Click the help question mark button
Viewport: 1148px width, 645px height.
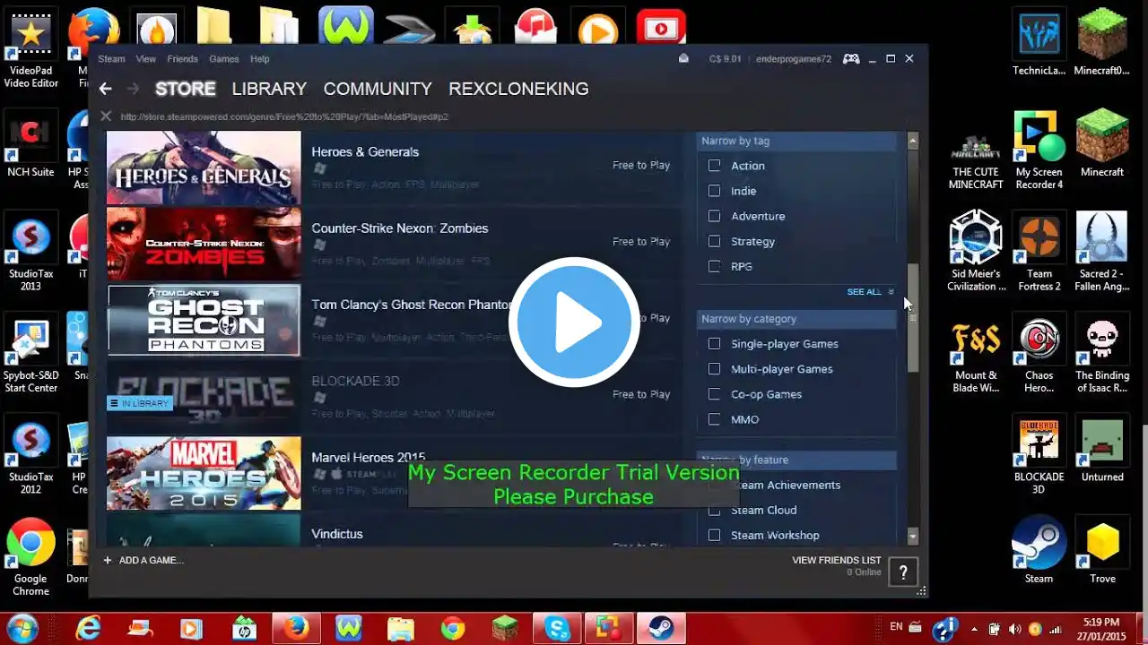pyautogui.click(x=903, y=571)
